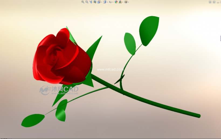Viewport: 221px width, 139px height.
Task: Click the Display Style cube icon
Action: [x=105, y=2]
